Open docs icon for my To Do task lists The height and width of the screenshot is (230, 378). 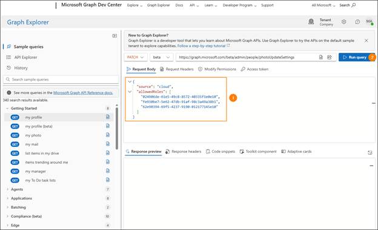(108, 180)
